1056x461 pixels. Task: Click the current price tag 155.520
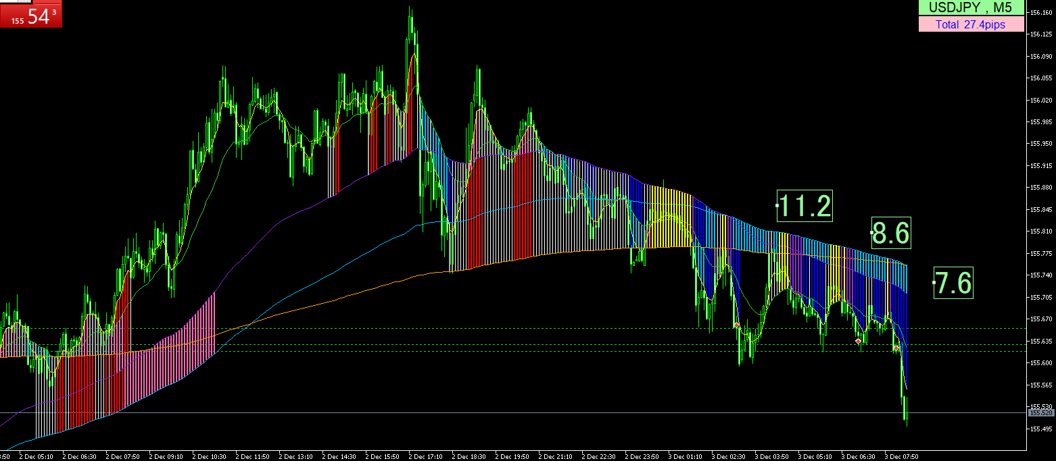pyautogui.click(x=1040, y=412)
